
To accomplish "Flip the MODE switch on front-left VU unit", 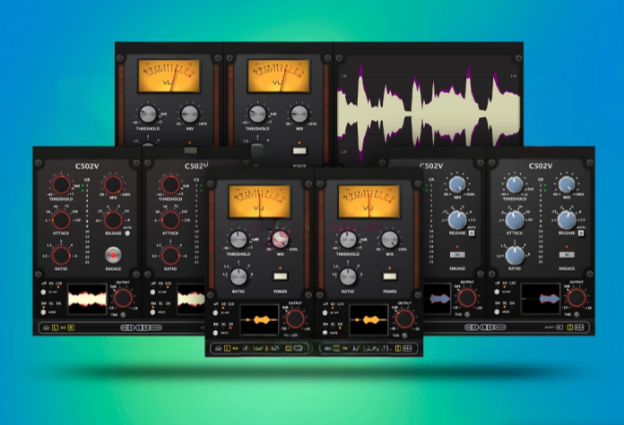I will (215, 333).
